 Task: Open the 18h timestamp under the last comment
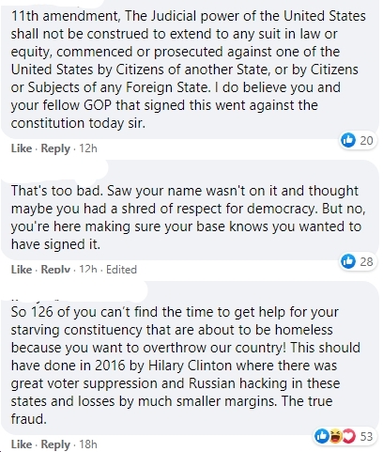[88, 444]
